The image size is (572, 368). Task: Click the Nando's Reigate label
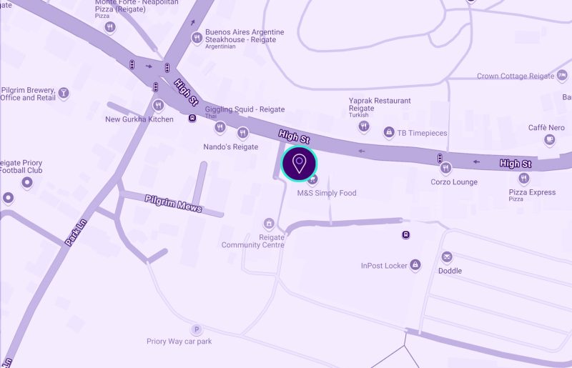click(x=230, y=147)
